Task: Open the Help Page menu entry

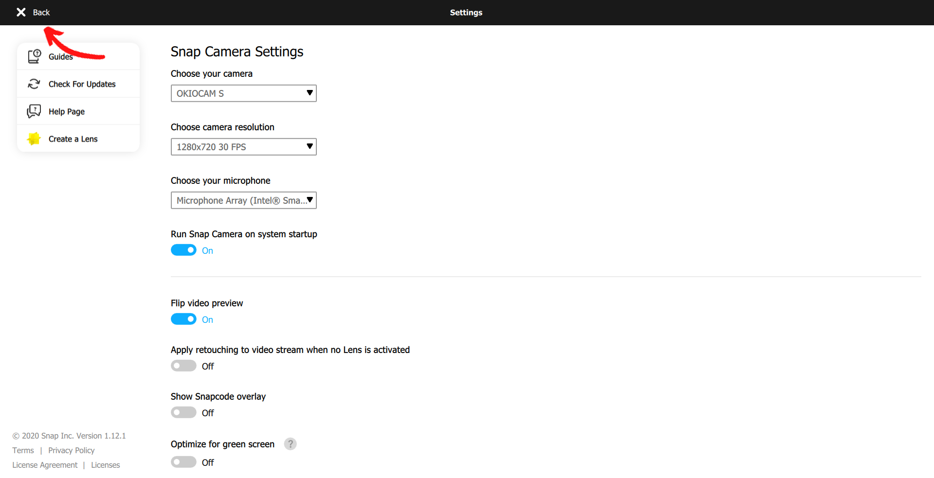Action: [67, 111]
